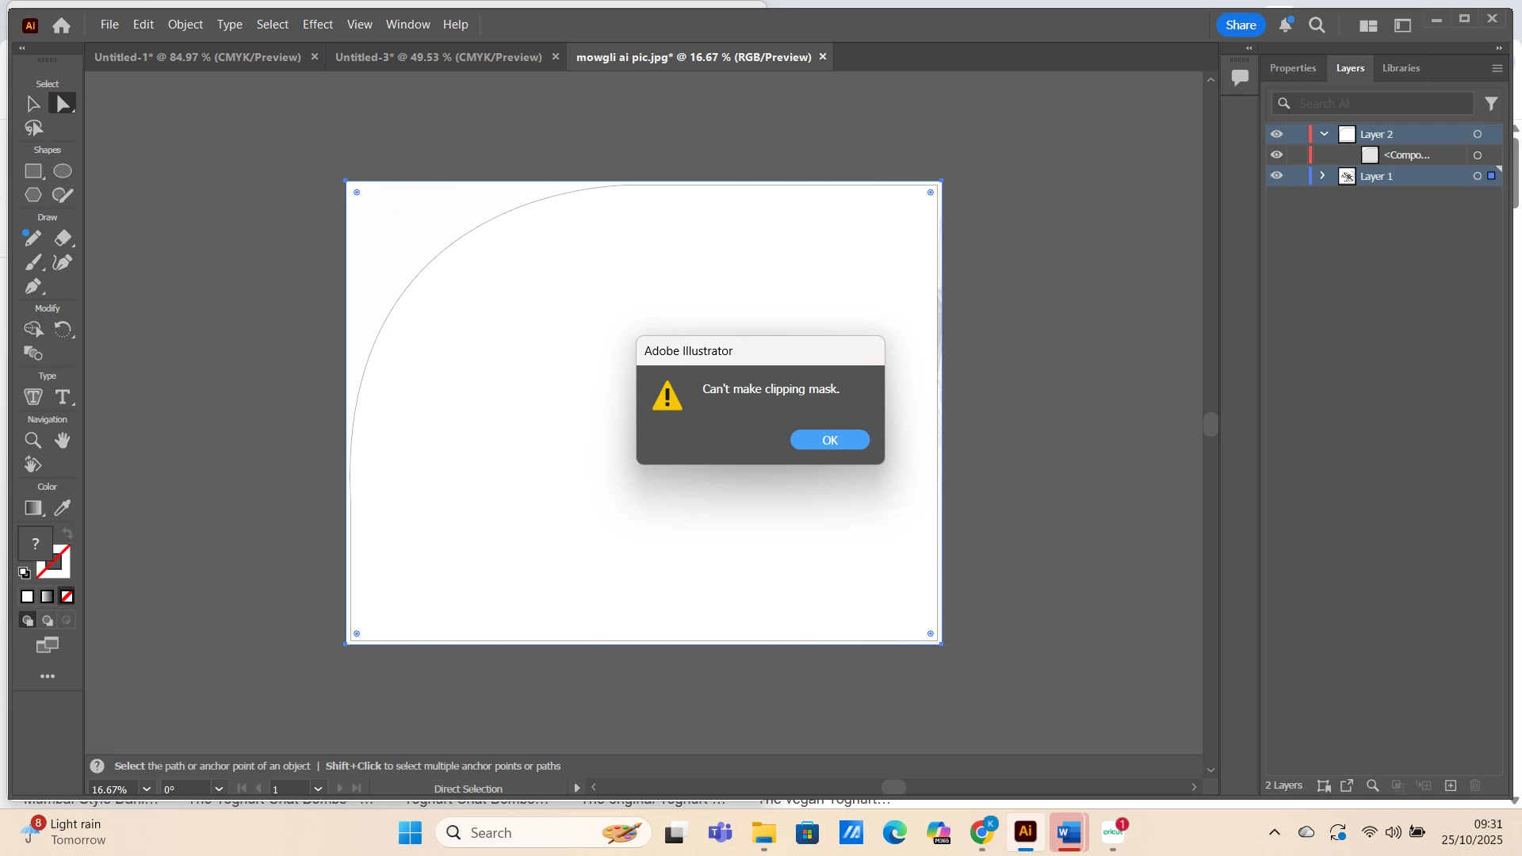
Task: Select the Hand tool
Action: (63, 441)
